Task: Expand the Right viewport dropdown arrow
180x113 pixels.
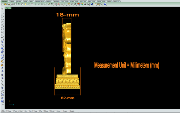Action: tap(11, 8)
